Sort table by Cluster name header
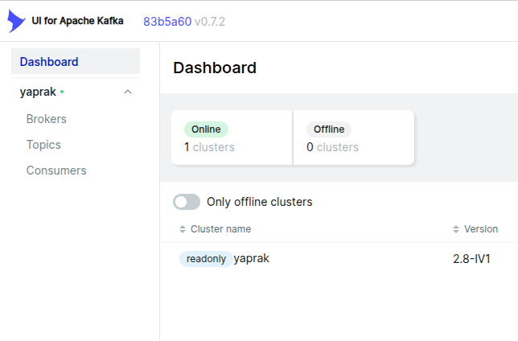Viewport: 518px width, 341px height. click(220, 229)
